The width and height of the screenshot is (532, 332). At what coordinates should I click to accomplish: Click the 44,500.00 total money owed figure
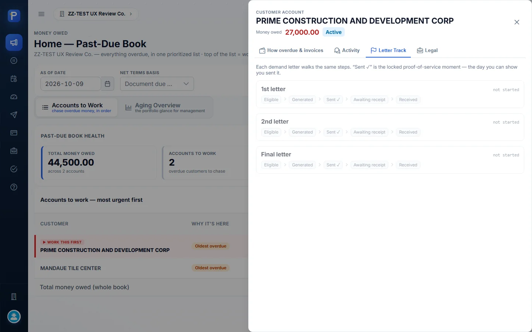(x=71, y=162)
